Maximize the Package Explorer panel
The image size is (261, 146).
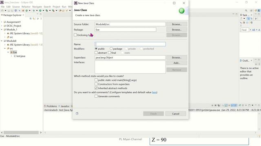pos(41,14)
